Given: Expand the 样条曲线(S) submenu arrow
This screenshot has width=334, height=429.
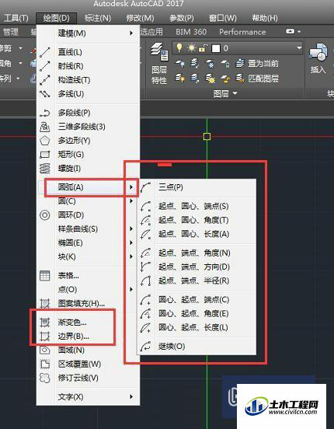Looking at the screenshot, I should pyautogui.click(x=131, y=228).
